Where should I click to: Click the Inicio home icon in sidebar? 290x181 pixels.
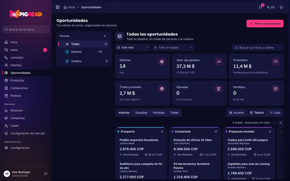coord(6,42)
